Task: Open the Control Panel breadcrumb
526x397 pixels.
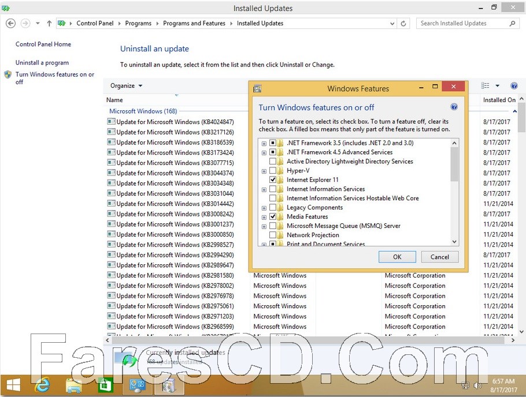Action: coord(95,23)
